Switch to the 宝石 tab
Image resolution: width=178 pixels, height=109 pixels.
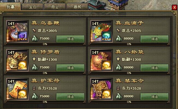pos(32,7)
